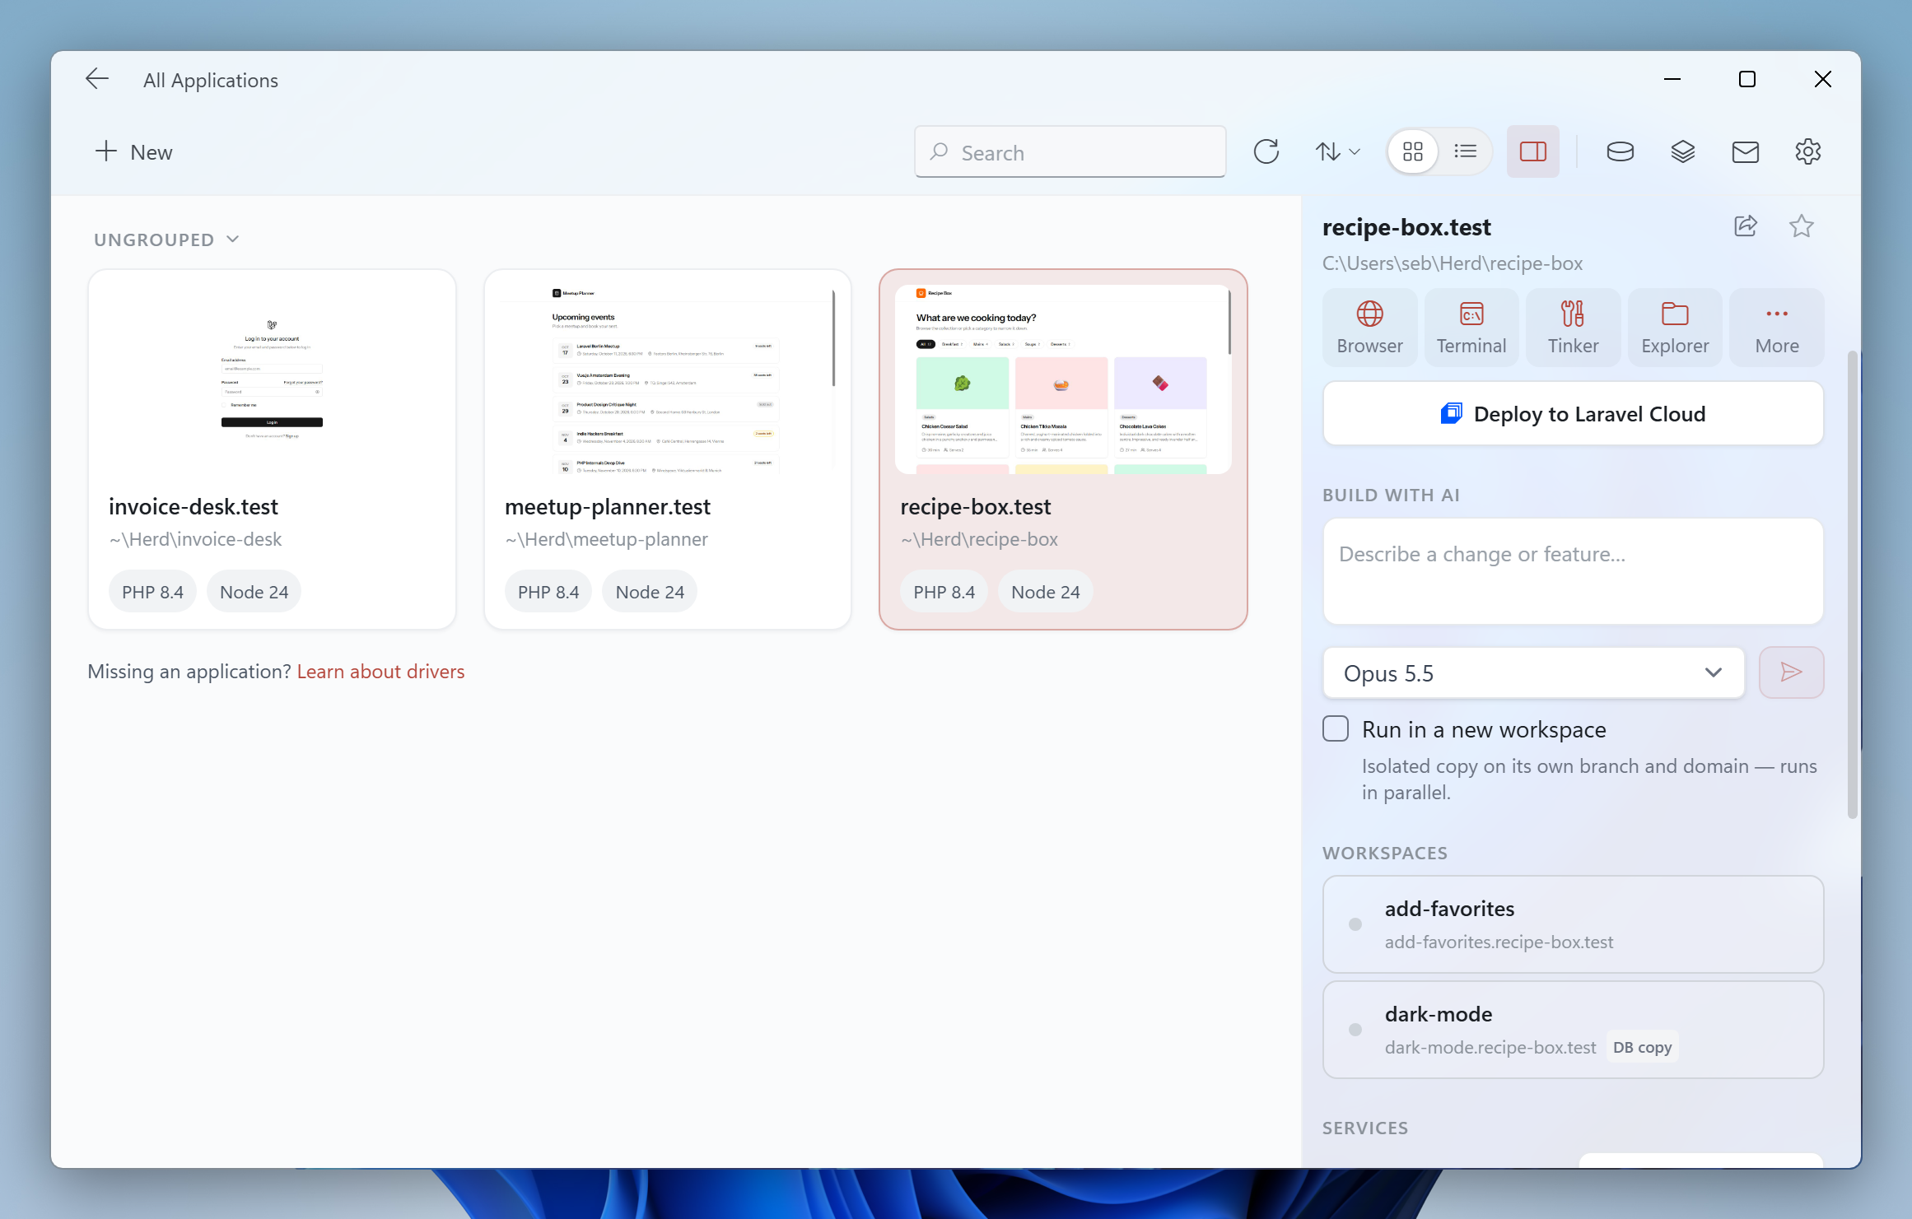Viewport: 1912px width, 1219px height.
Task: Switch to list view
Action: [x=1466, y=152]
